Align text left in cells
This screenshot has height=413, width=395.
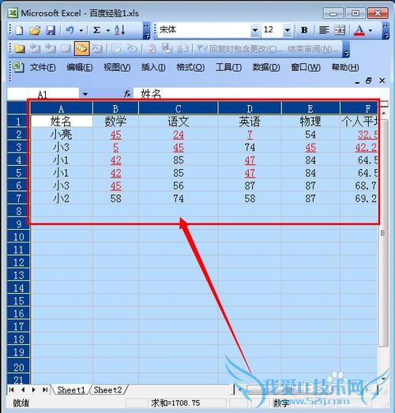point(324,30)
